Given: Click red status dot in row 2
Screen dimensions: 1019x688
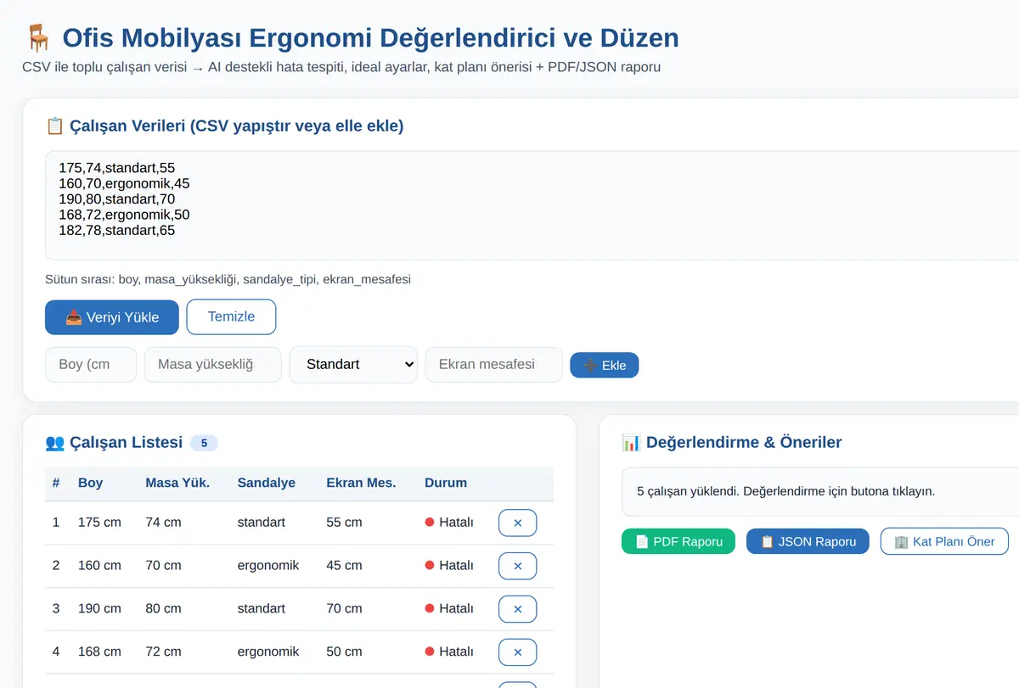Looking at the screenshot, I should click(x=430, y=565).
